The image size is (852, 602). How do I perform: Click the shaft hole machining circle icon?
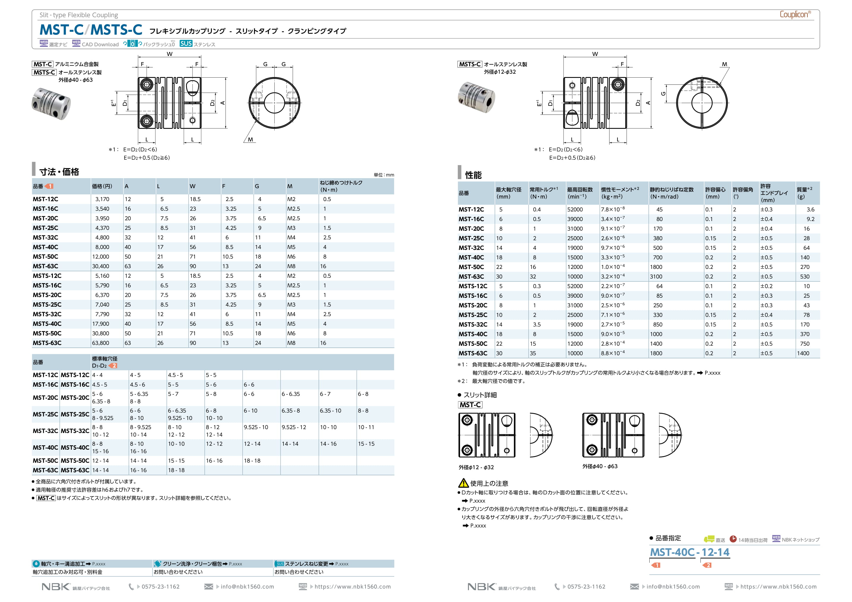tap(36, 564)
